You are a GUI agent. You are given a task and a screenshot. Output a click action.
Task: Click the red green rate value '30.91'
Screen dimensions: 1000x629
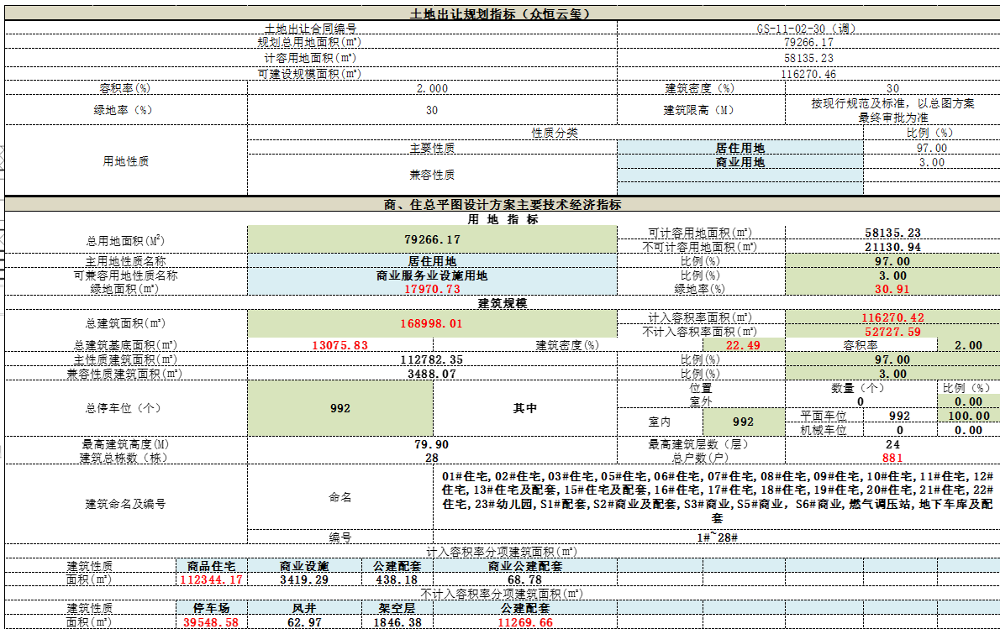pyautogui.click(x=892, y=289)
